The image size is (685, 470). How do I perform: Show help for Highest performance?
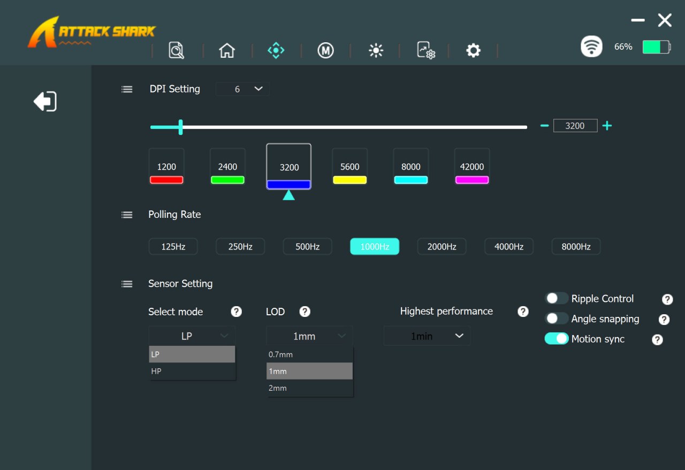pos(523,312)
